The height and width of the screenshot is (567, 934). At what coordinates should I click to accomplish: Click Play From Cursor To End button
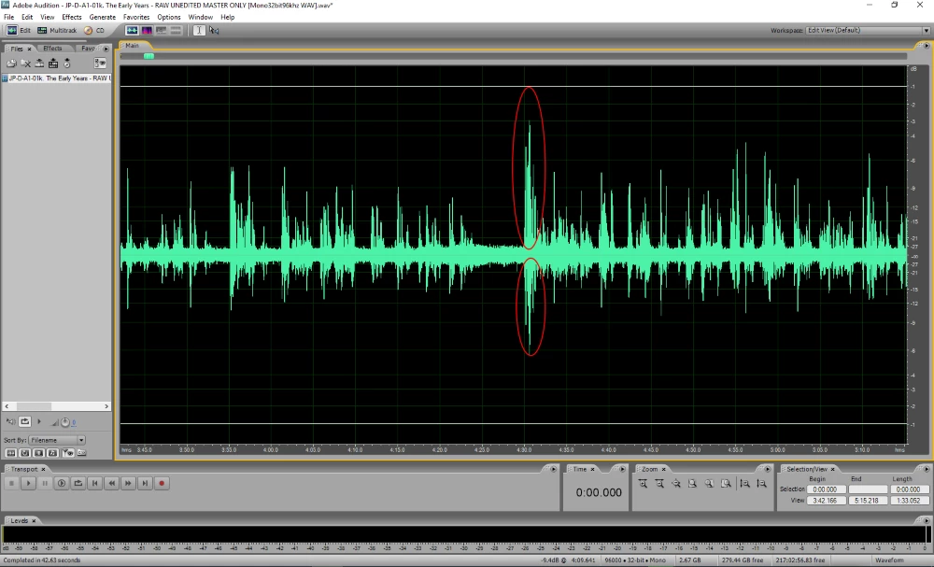coord(62,484)
